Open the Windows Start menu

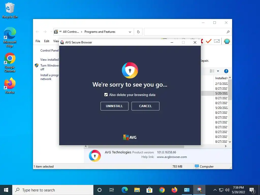pyautogui.click(x=6, y=190)
